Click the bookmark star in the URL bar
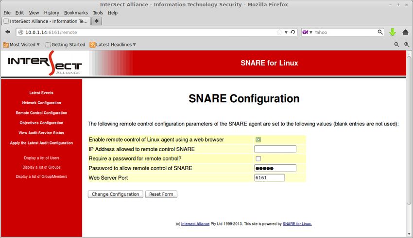This screenshot has width=413, height=238. [x=279, y=32]
